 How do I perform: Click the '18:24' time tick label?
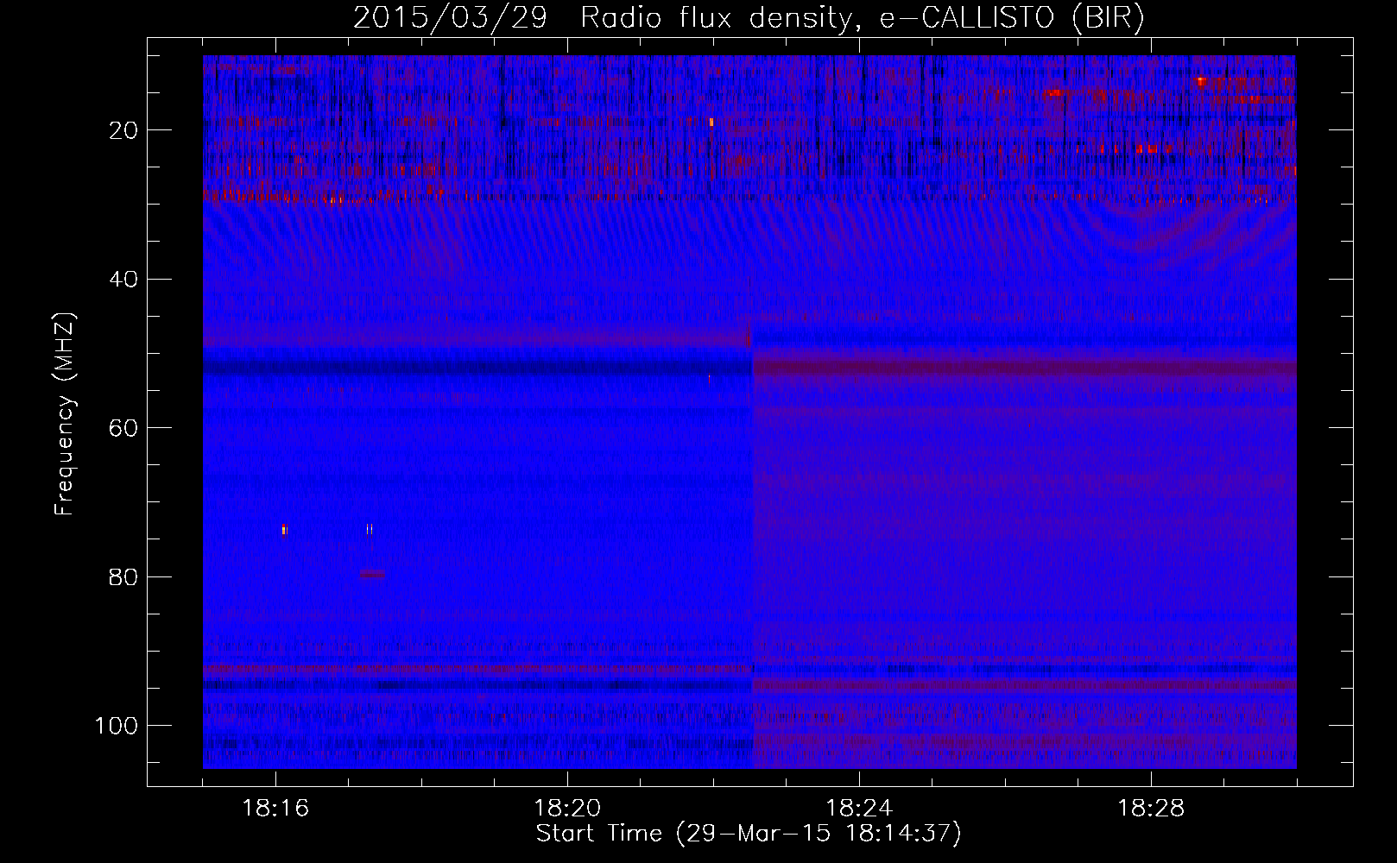pyautogui.click(x=859, y=809)
